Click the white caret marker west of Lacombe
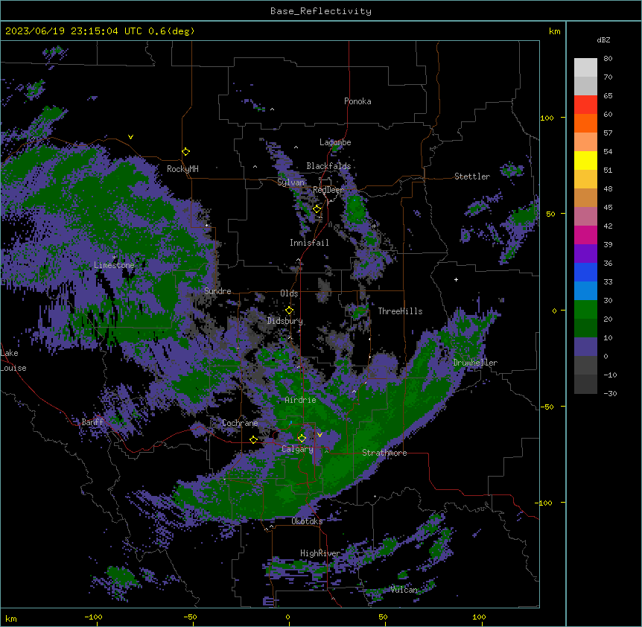The image size is (642, 627). tap(296, 147)
